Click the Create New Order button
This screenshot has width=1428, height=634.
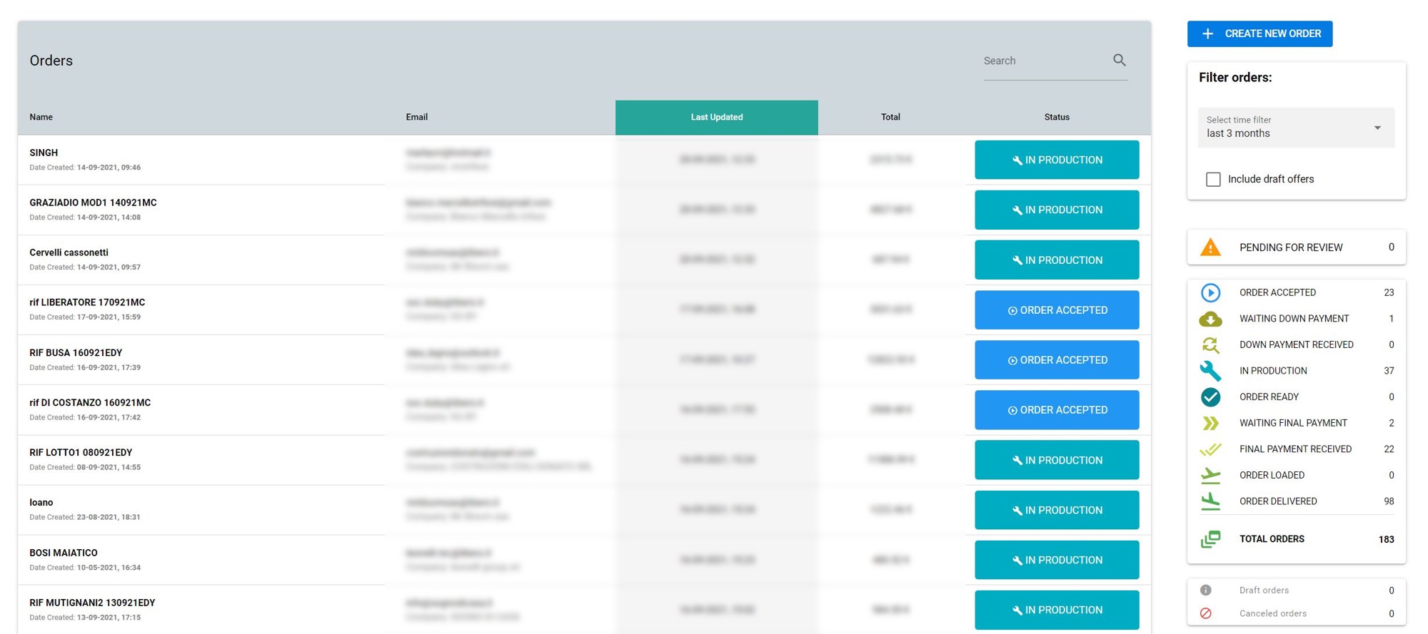(x=1259, y=34)
